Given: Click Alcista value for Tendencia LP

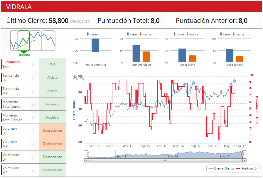Looking at the screenshot, I should pyautogui.click(x=52, y=78).
